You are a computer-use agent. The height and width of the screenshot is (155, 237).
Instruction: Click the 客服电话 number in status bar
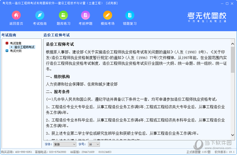(x=57, y=152)
